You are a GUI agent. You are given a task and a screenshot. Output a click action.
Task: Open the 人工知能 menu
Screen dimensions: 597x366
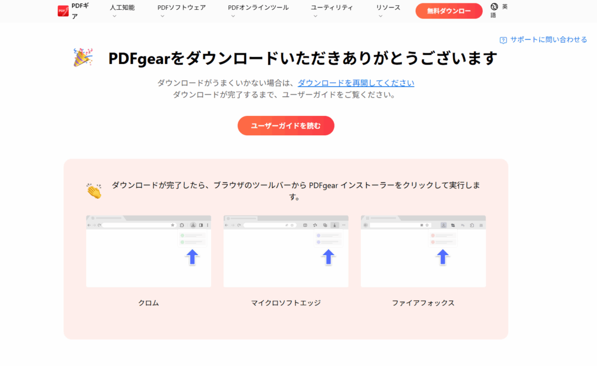(x=122, y=7)
